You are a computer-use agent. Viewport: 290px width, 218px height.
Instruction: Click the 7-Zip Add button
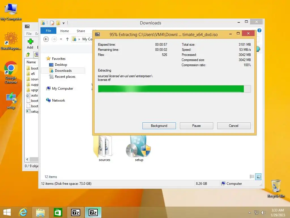coord(30,44)
